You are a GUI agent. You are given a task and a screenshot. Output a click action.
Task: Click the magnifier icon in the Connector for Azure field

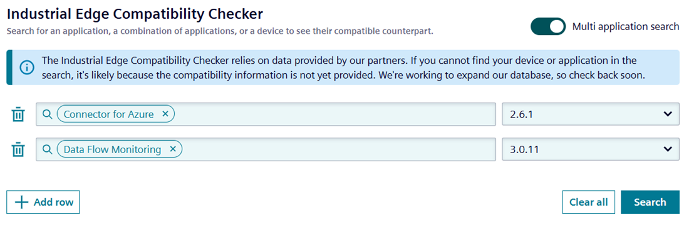46,114
